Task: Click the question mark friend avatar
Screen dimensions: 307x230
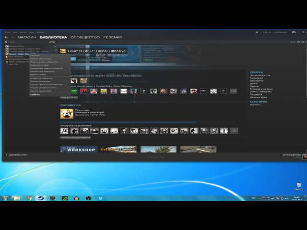Action: click(144, 91)
